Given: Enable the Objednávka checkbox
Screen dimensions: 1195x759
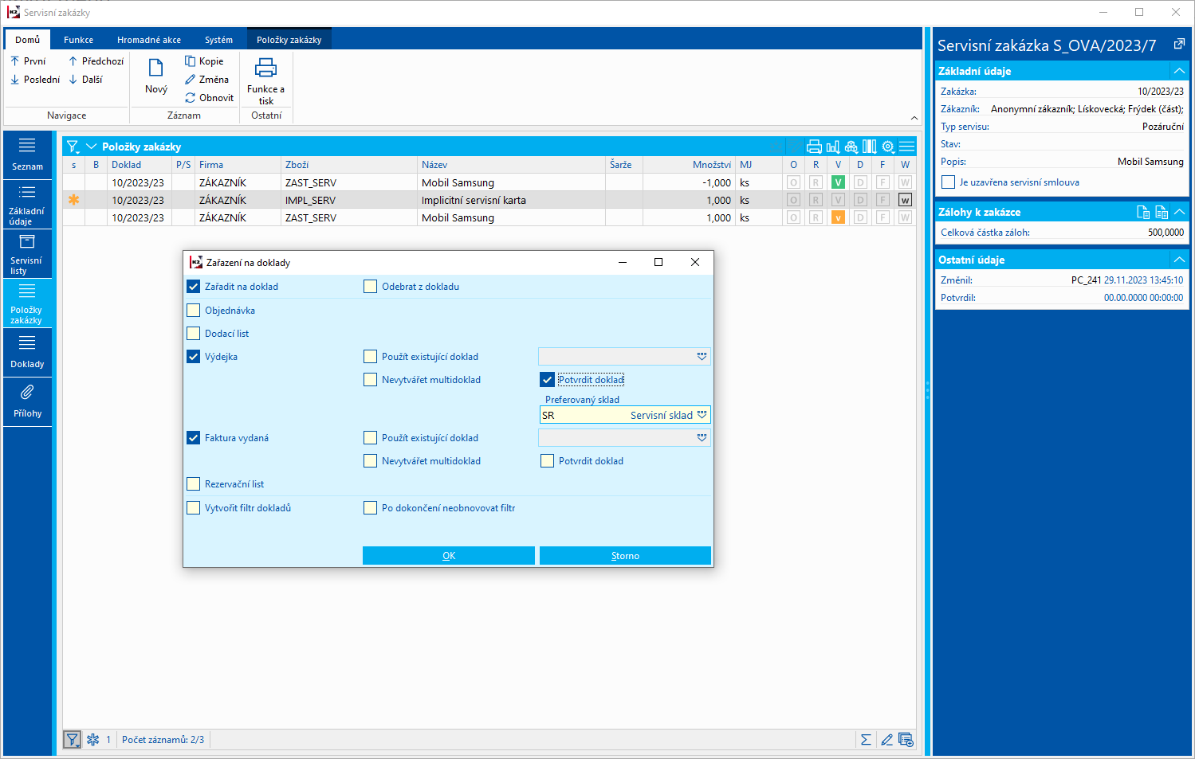Looking at the screenshot, I should pyautogui.click(x=194, y=311).
